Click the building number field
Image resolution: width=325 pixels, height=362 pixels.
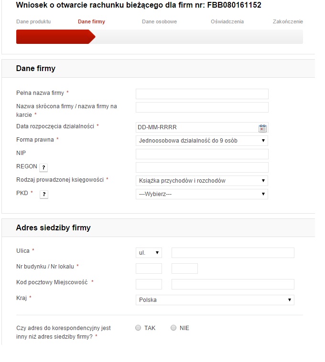tap(149, 269)
